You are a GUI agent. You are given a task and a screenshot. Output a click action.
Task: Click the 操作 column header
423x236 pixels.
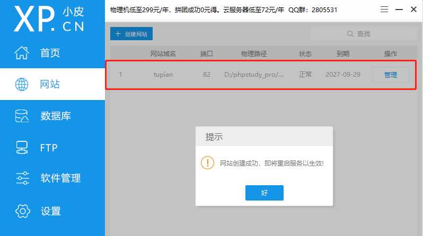(x=390, y=53)
